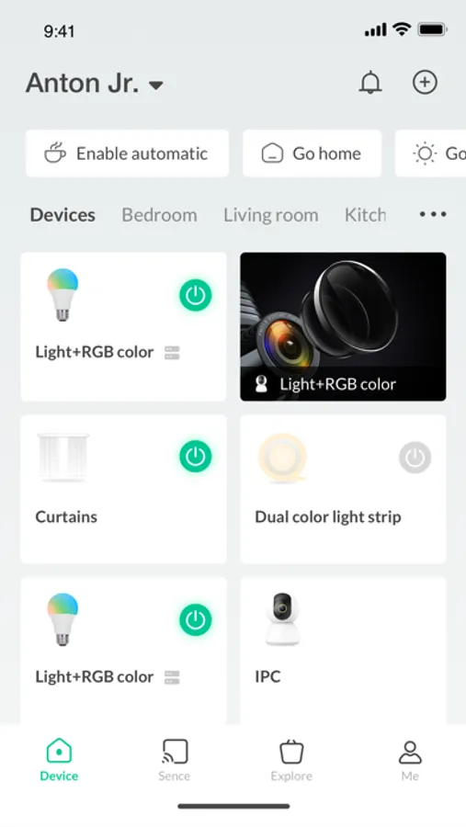Select the Device home icon in bottom bar
The height and width of the screenshot is (827, 466).
59,751
